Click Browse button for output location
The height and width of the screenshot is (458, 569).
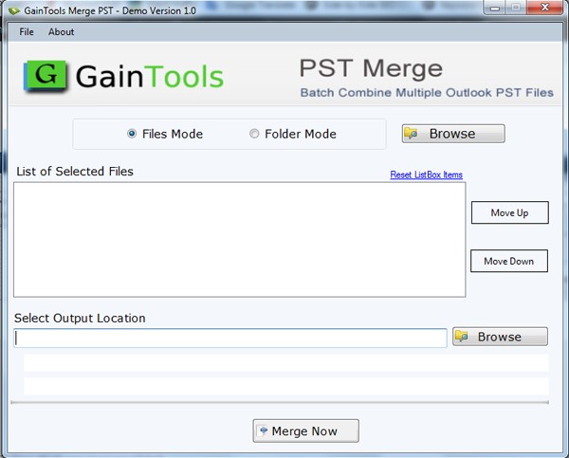(500, 337)
